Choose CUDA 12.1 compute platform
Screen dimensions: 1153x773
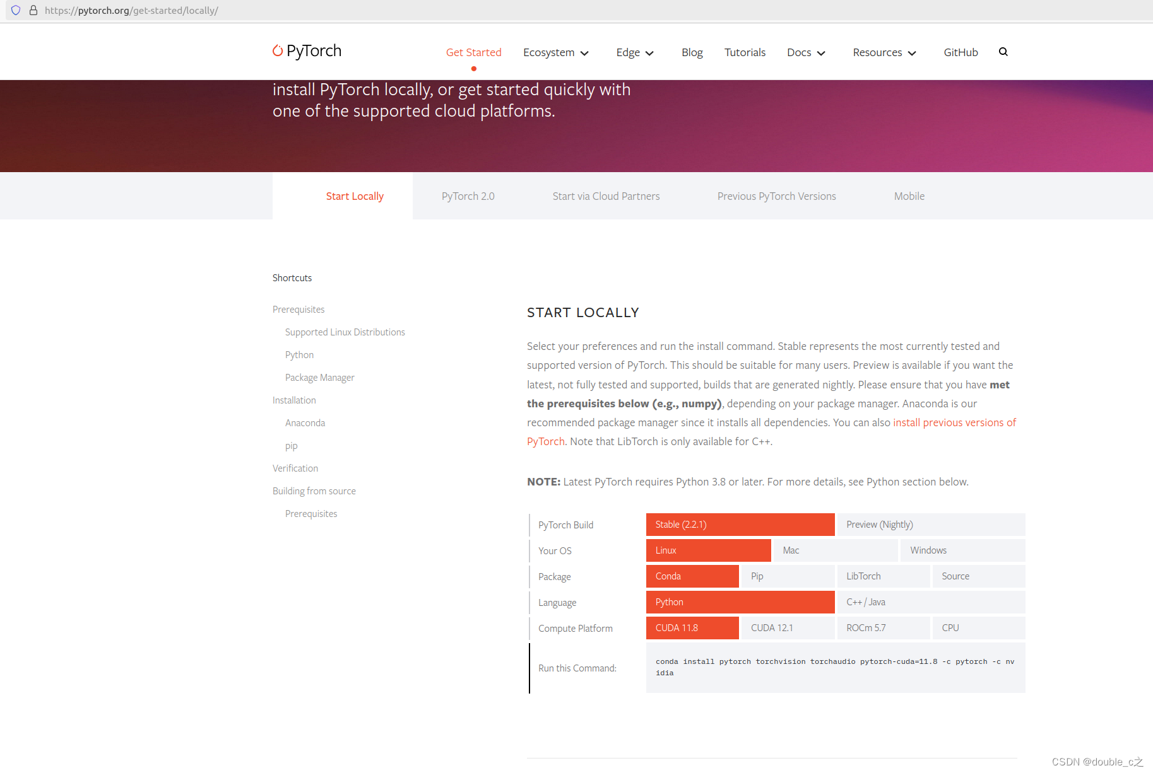pos(788,628)
